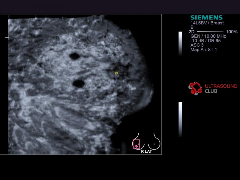This screenshot has height=180, width=240.
Task: Click the 'ASC 3' setting text
Action: 197,45
